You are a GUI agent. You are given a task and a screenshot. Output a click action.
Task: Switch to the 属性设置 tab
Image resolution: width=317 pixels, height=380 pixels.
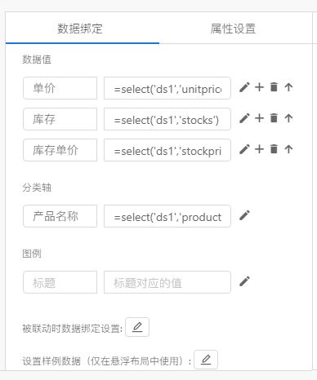coord(233,29)
